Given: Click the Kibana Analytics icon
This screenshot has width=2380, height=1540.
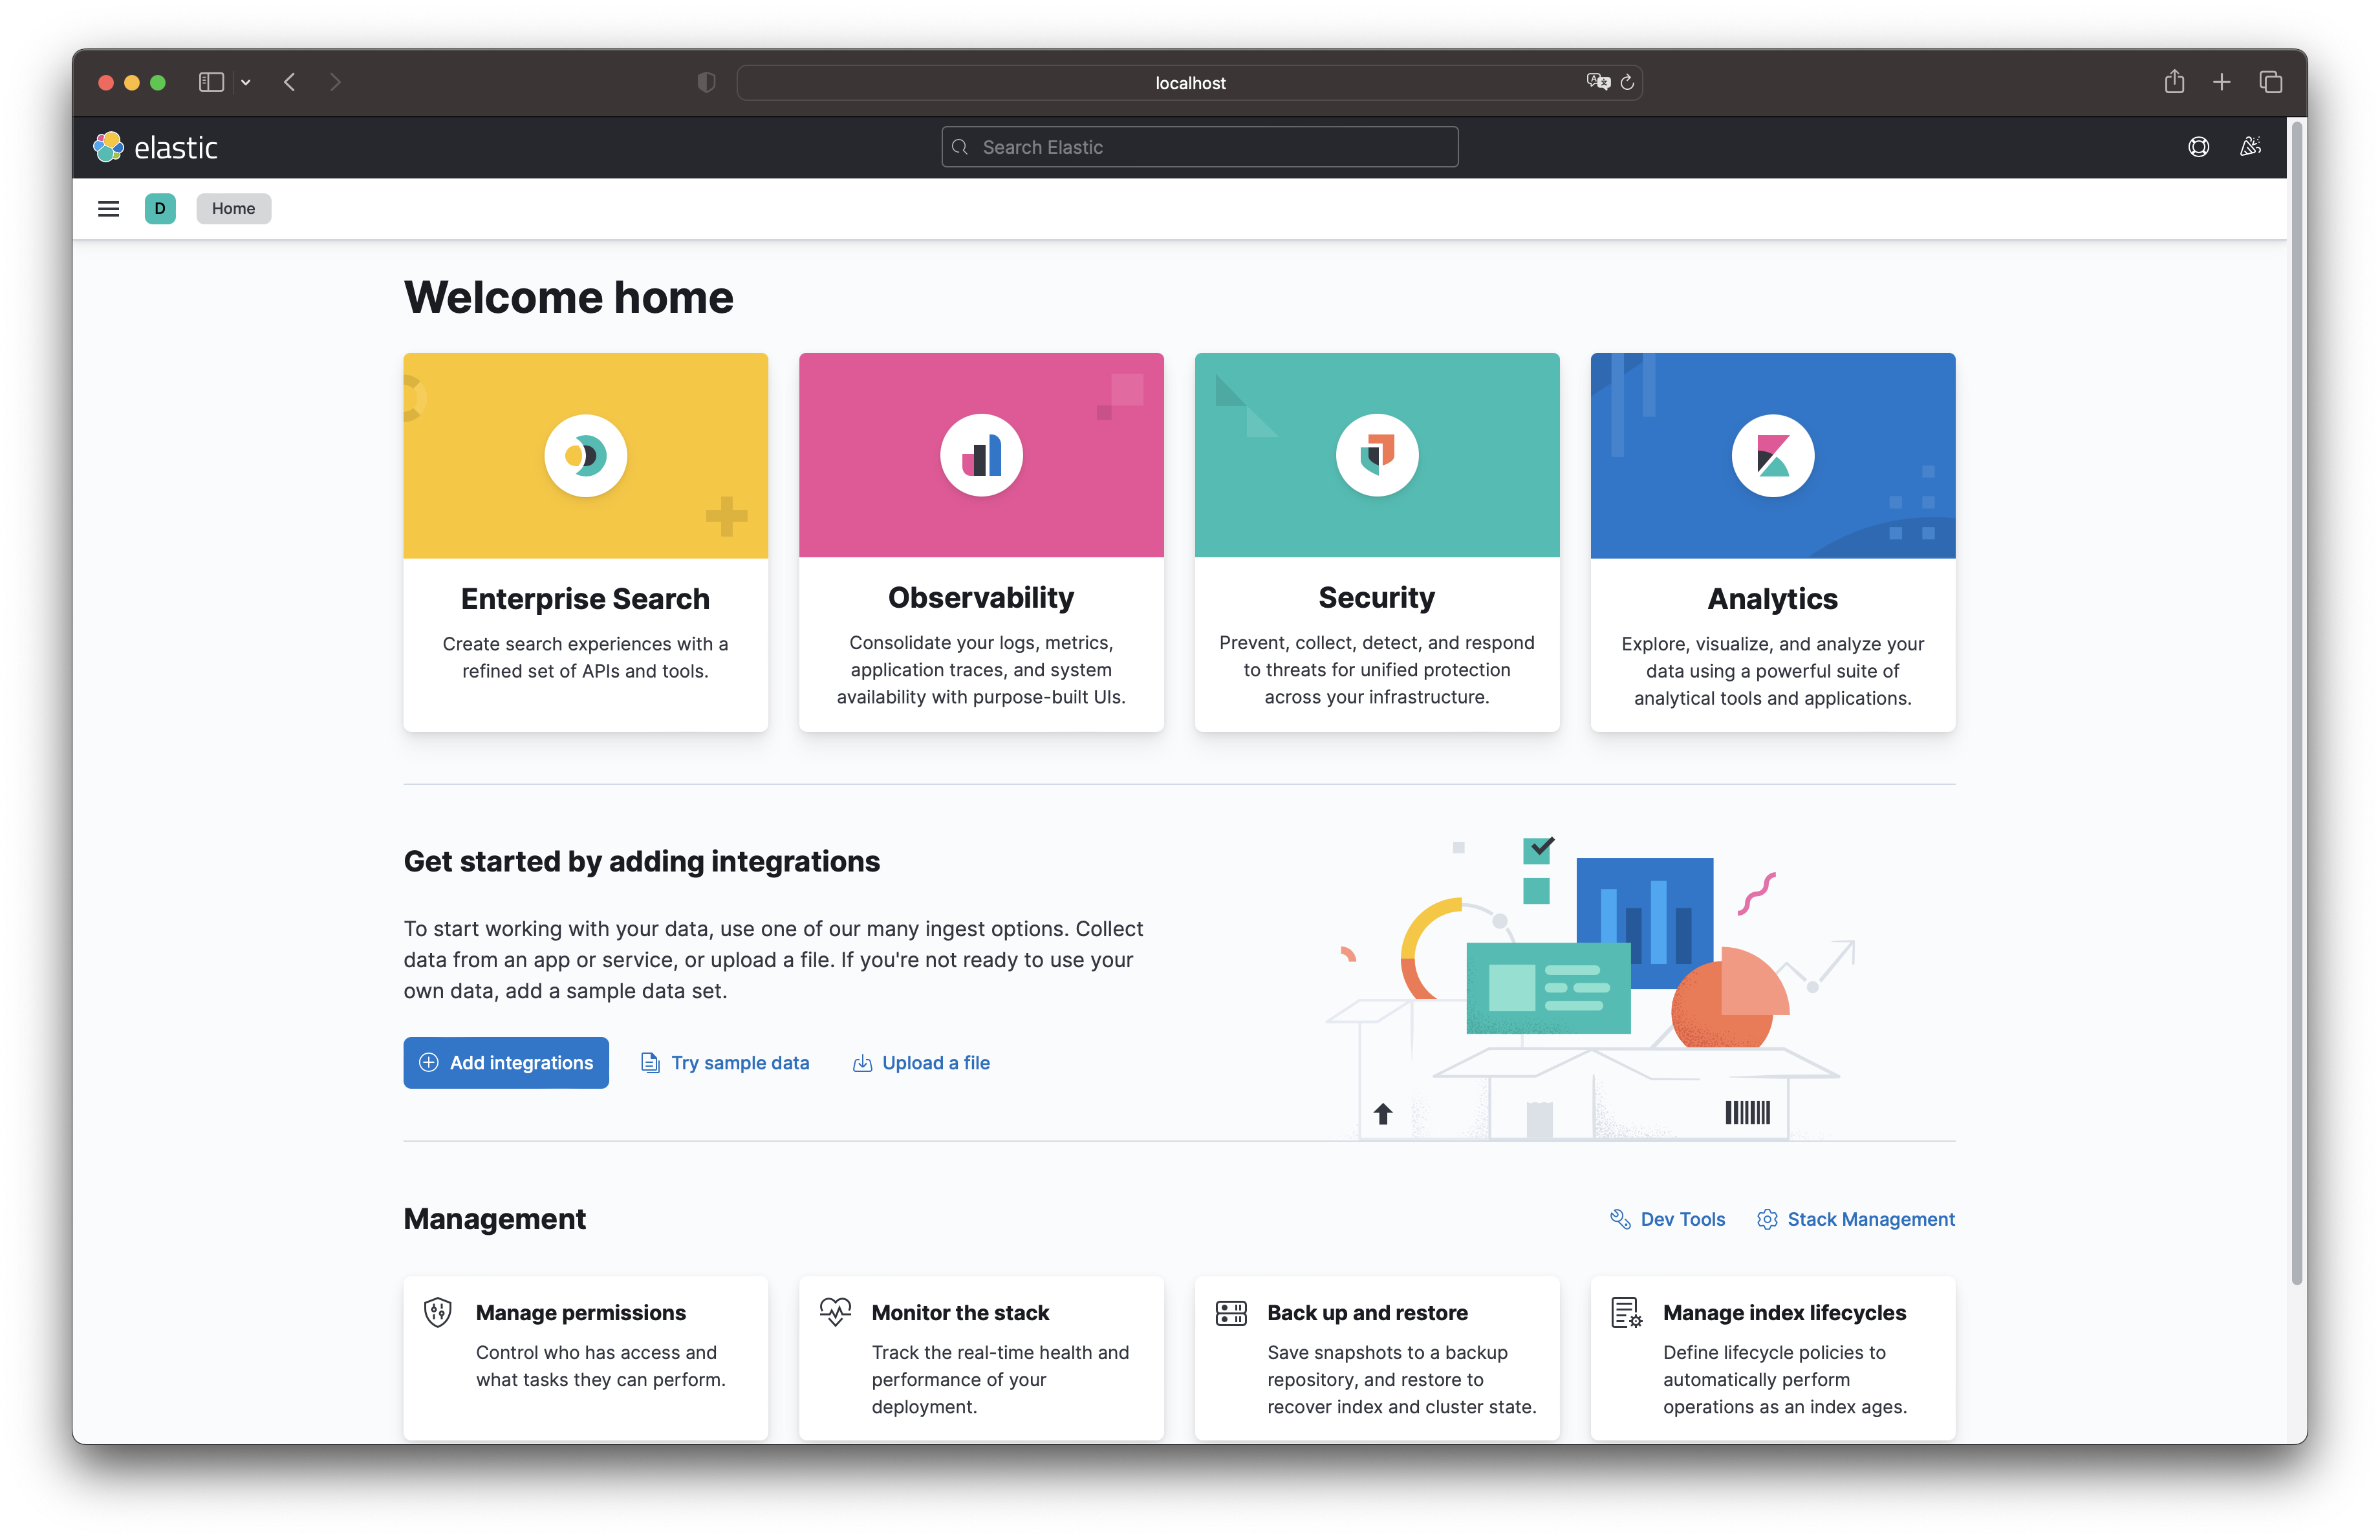Looking at the screenshot, I should point(1772,456).
